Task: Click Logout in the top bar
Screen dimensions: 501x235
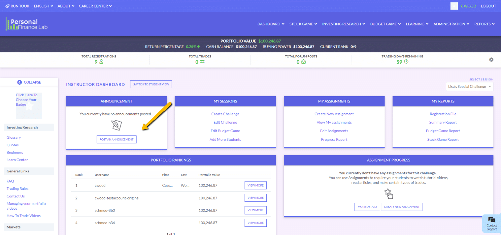Action: point(488,6)
